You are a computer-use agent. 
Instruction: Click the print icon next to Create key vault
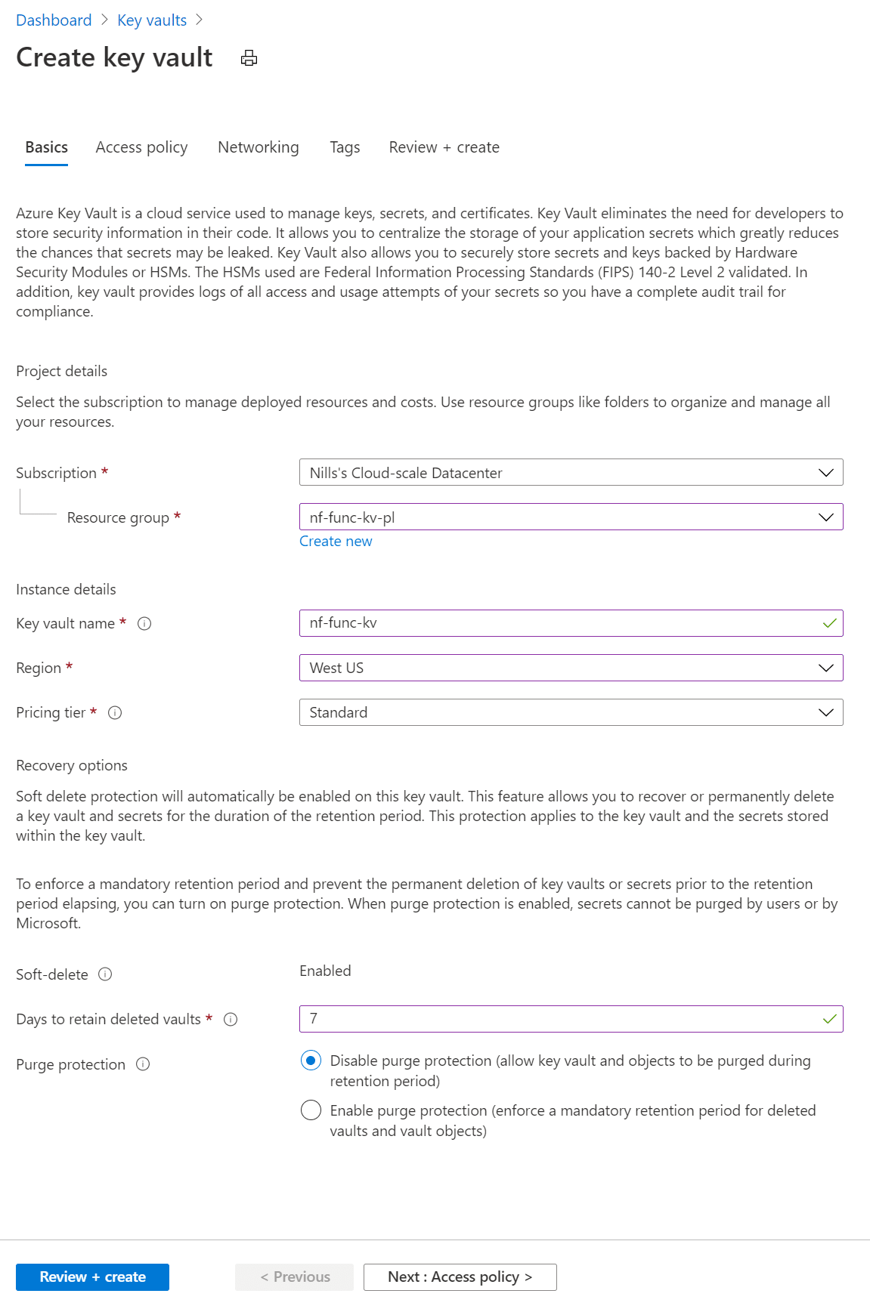coord(248,58)
